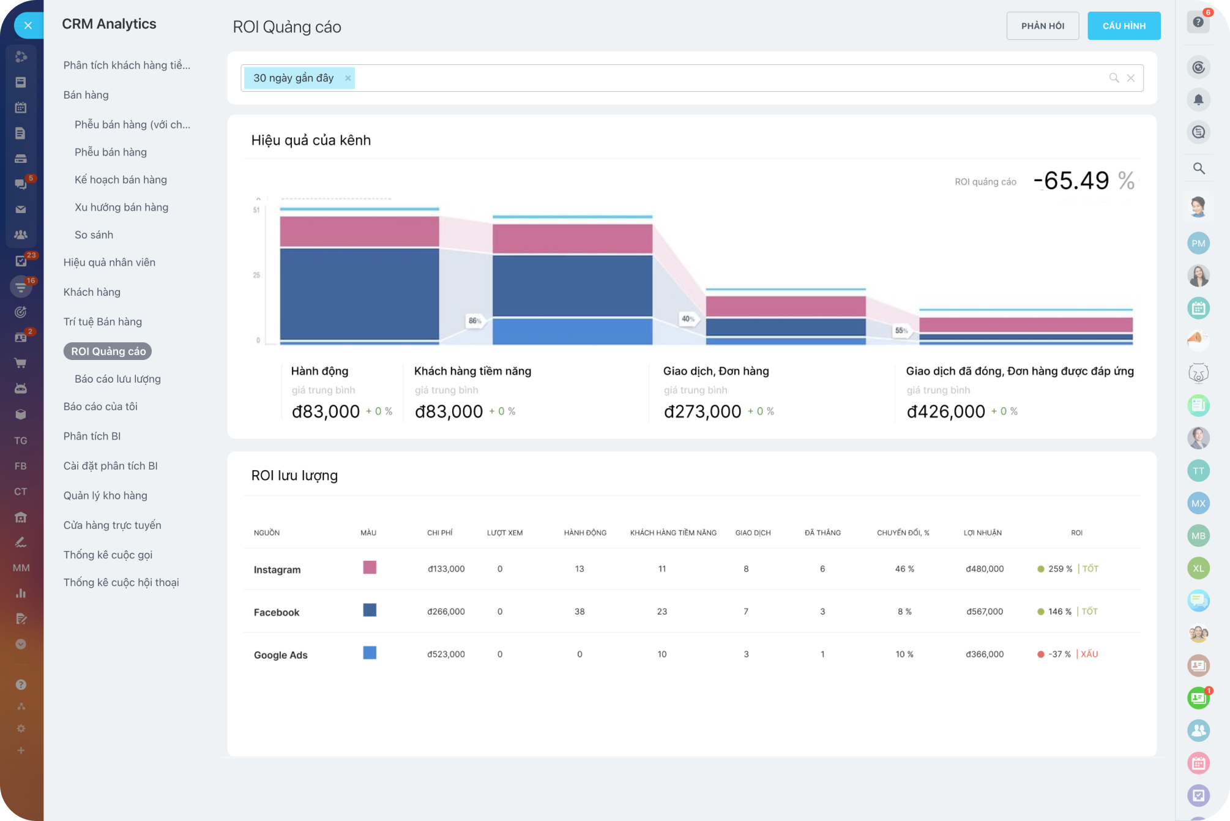
Task: Click the tasks icon with 23 badge
Action: [21, 261]
